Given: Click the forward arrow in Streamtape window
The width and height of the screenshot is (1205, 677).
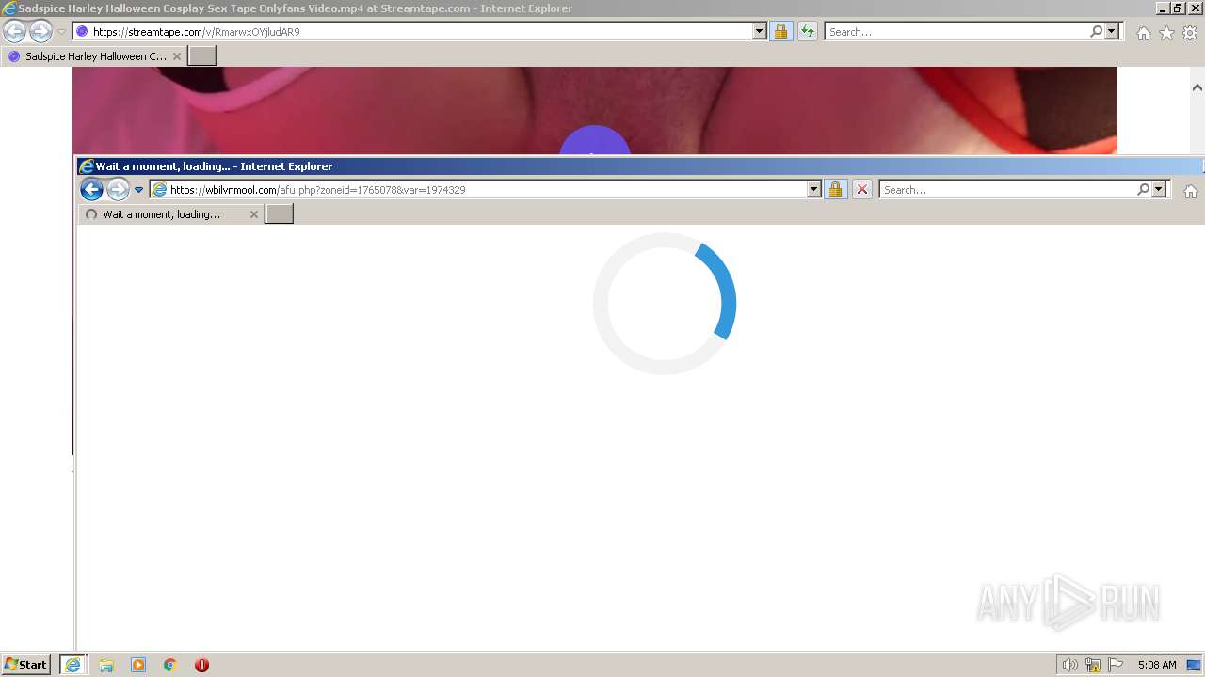Looking at the screenshot, I should (x=40, y=31).
